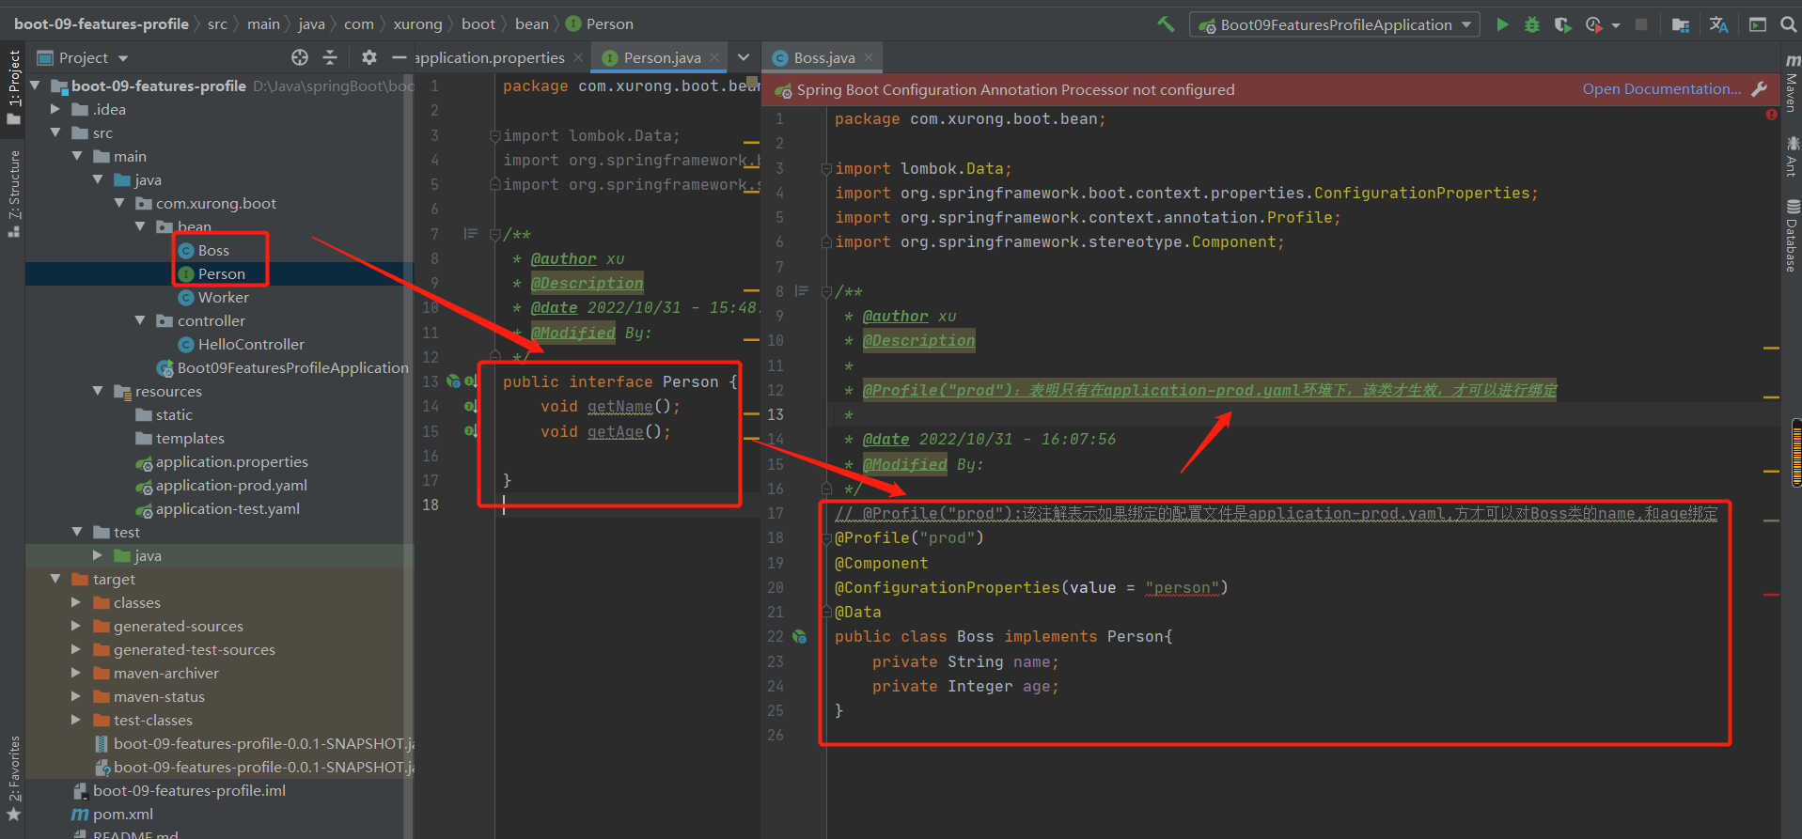Open the Database tool window
This screenshot has height=839, width=1802.
[x=1792, y=235]
